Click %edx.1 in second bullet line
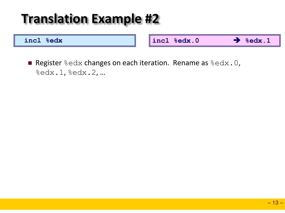This screenshot has height=213, width=285. point(50,72)
